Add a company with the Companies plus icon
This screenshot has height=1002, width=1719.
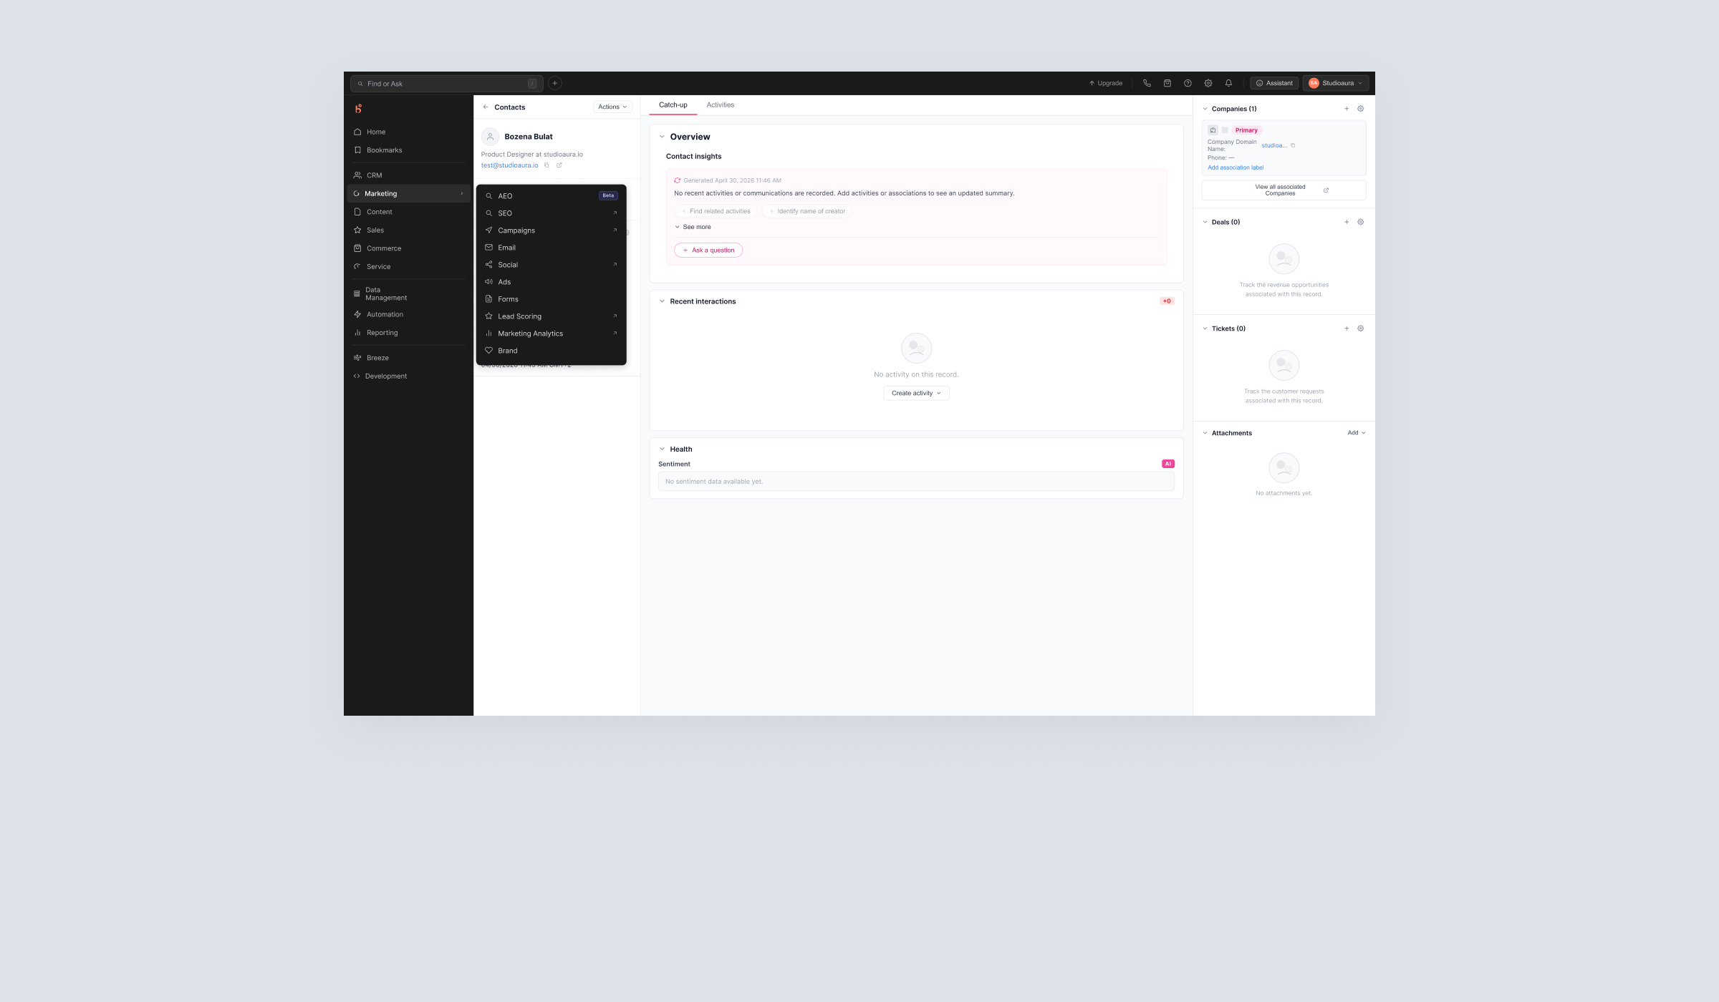[1347, 109]
